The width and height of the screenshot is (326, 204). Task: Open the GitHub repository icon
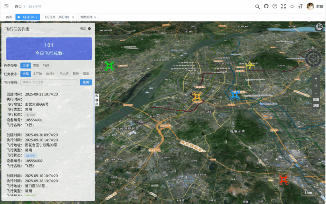(266, 6)
